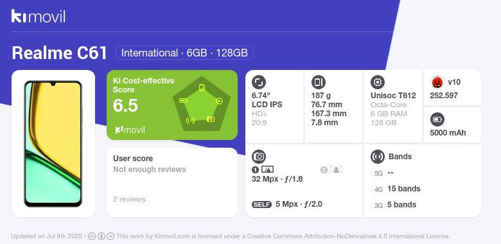
Task: Click the camera icon in the score pentagon
Action: coord(211,119)
